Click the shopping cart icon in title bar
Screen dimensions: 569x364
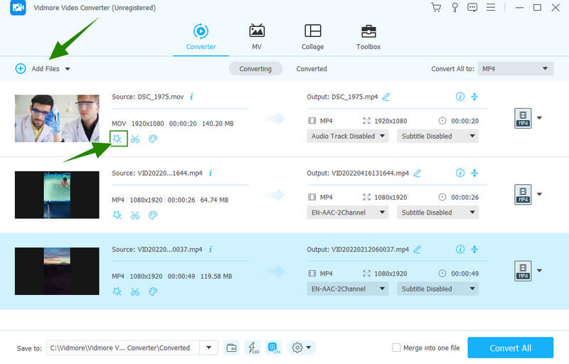click(x=436, y=8)
